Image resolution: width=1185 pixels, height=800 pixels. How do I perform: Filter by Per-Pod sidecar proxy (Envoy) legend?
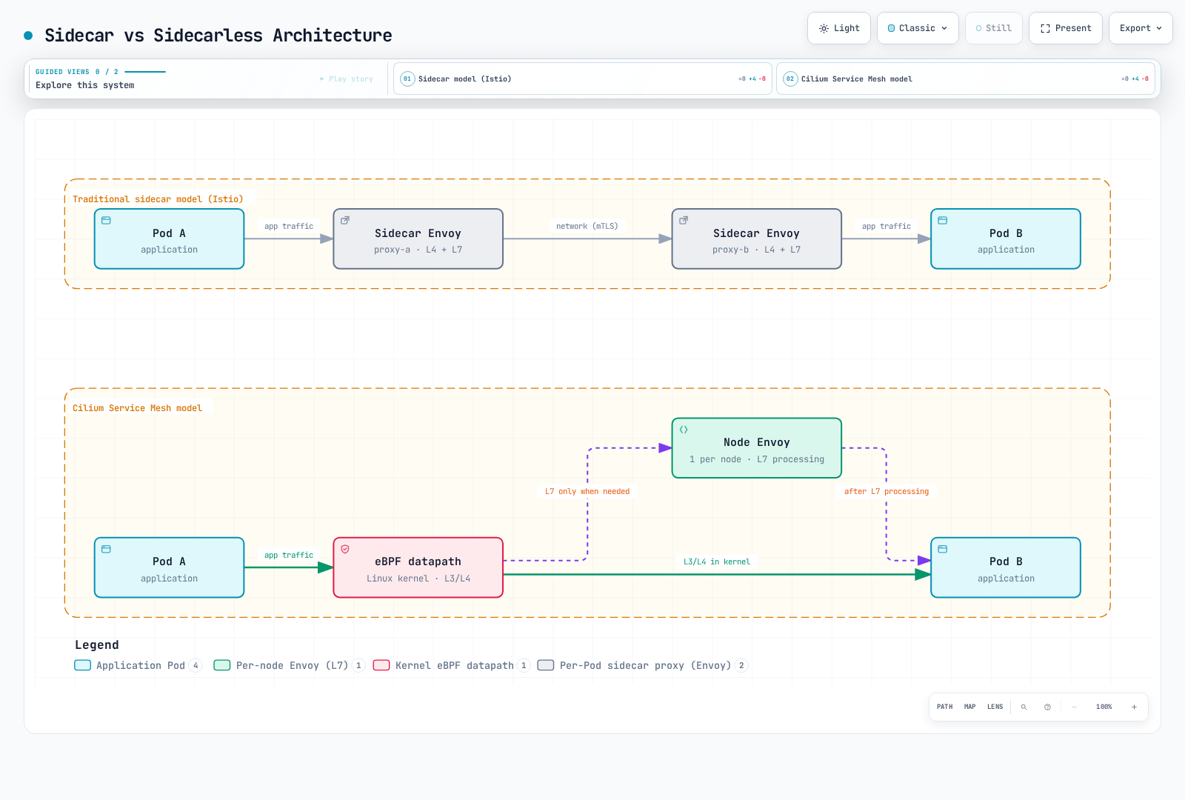pyautogui.click(x=644, y=665)
